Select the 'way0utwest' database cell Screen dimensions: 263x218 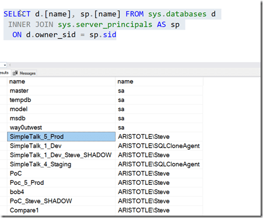[61, 127]
